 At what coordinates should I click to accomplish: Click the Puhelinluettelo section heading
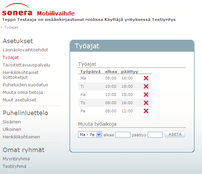[25, 113]
